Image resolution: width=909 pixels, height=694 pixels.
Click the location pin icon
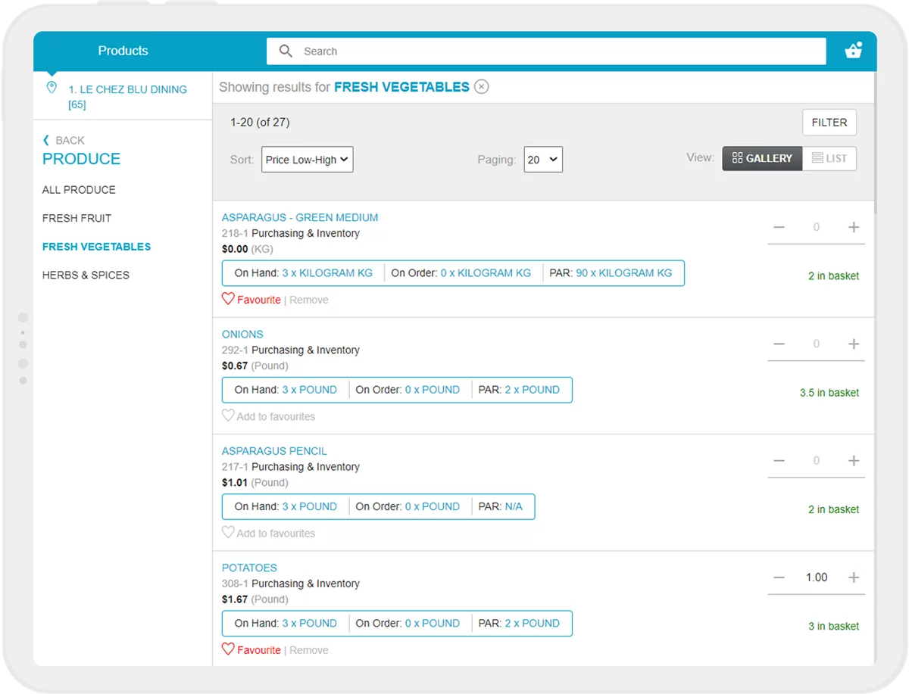[52, 88]
